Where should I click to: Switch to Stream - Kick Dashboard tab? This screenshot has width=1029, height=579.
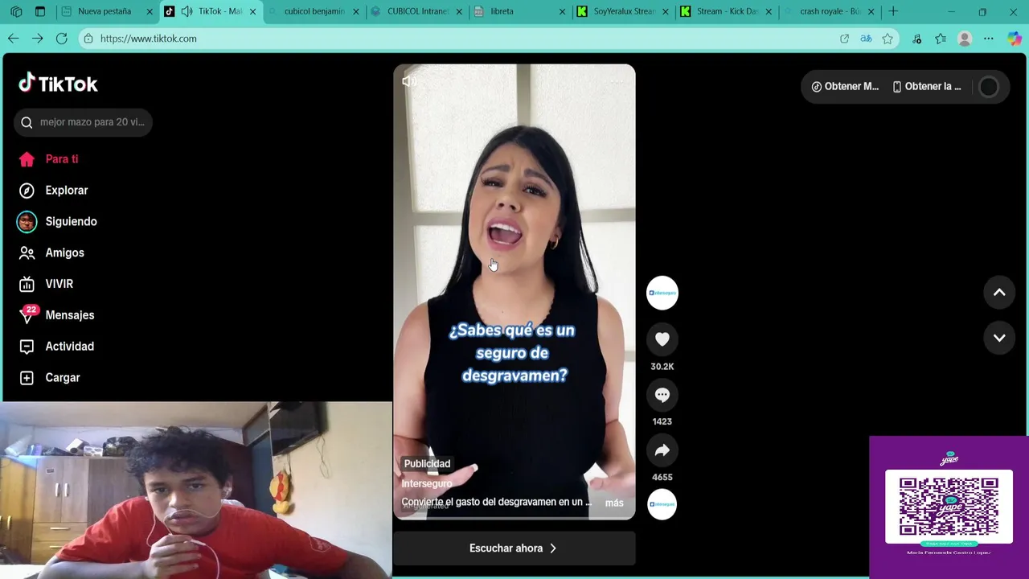click(726, 11)
